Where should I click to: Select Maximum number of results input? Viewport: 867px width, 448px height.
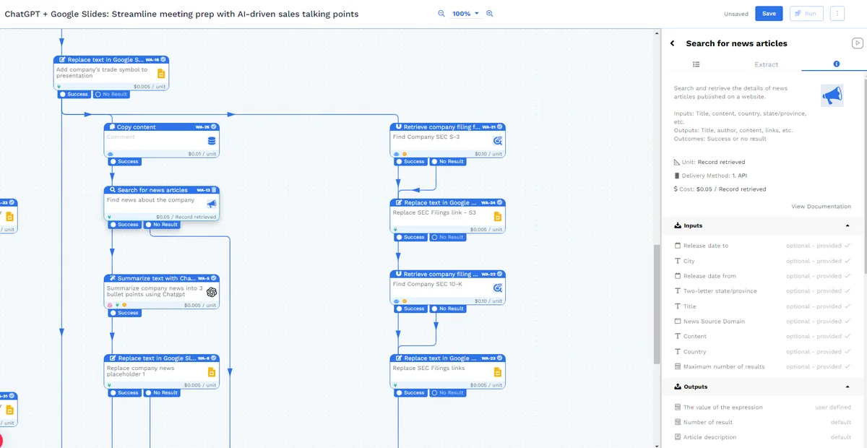[762, 366]
